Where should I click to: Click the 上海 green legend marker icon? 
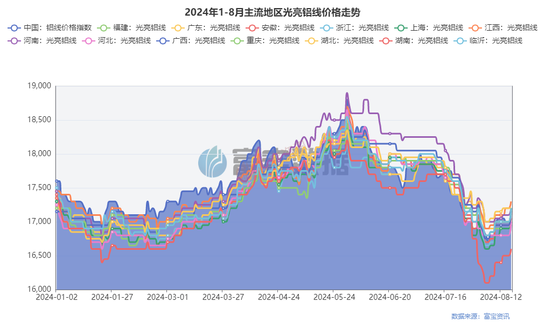tap(401, 27)
